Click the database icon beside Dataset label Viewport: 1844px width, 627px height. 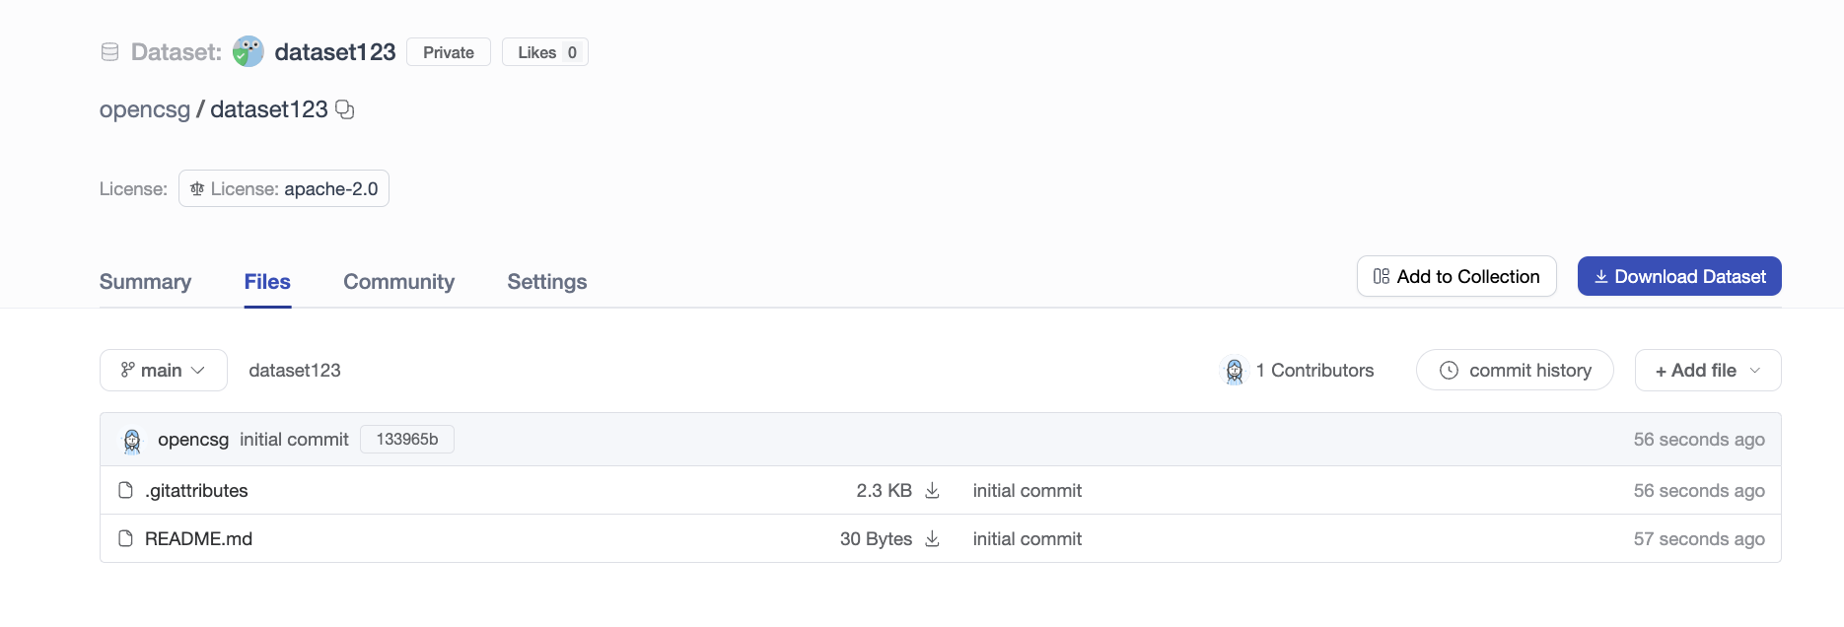(x=109, y=52)
